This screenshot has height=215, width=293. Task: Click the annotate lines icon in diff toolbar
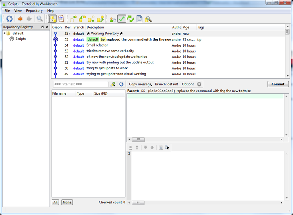(x=137, y=148)
